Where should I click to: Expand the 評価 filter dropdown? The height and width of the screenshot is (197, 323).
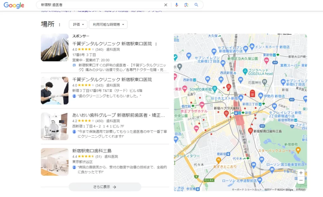[78, 25]
